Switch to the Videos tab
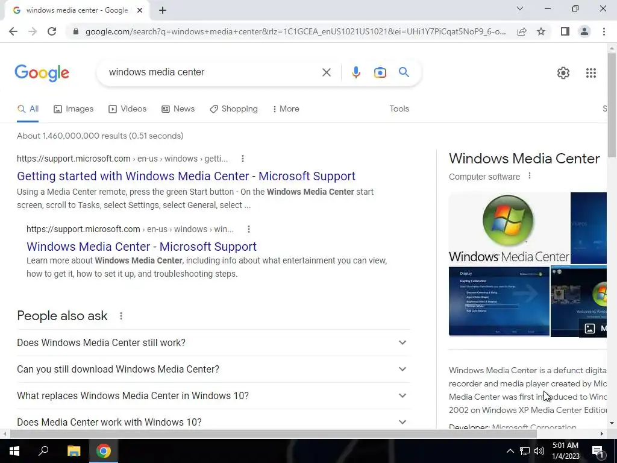 (x=128, y=109)
